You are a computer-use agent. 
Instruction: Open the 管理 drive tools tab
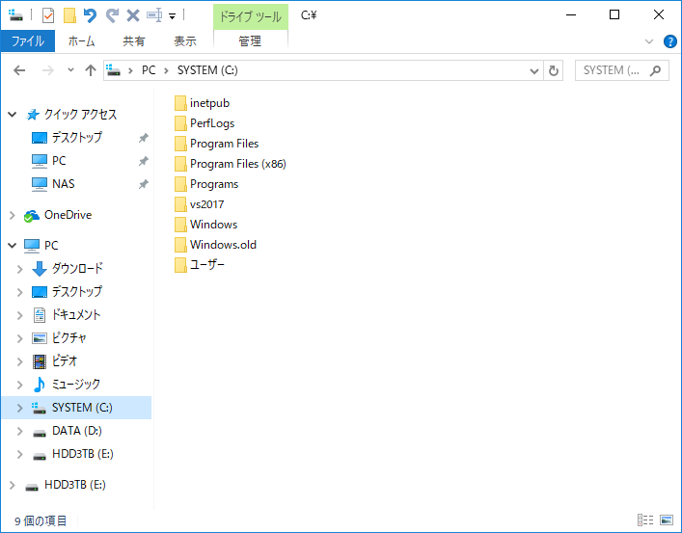[x=250, y=40]
